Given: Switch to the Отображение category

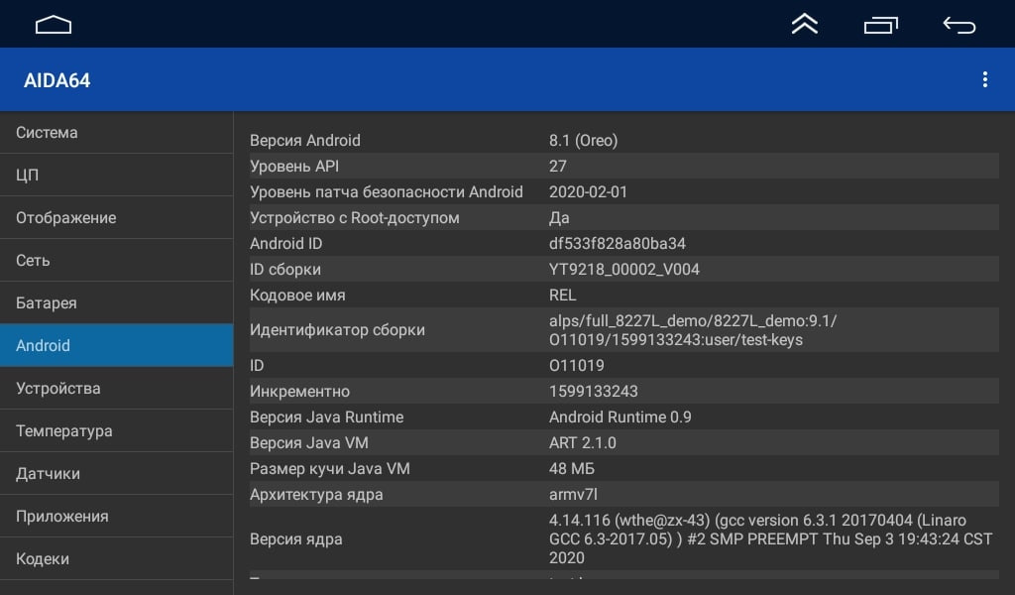Looking at the screenshot, I should click(x=116, y=218).
